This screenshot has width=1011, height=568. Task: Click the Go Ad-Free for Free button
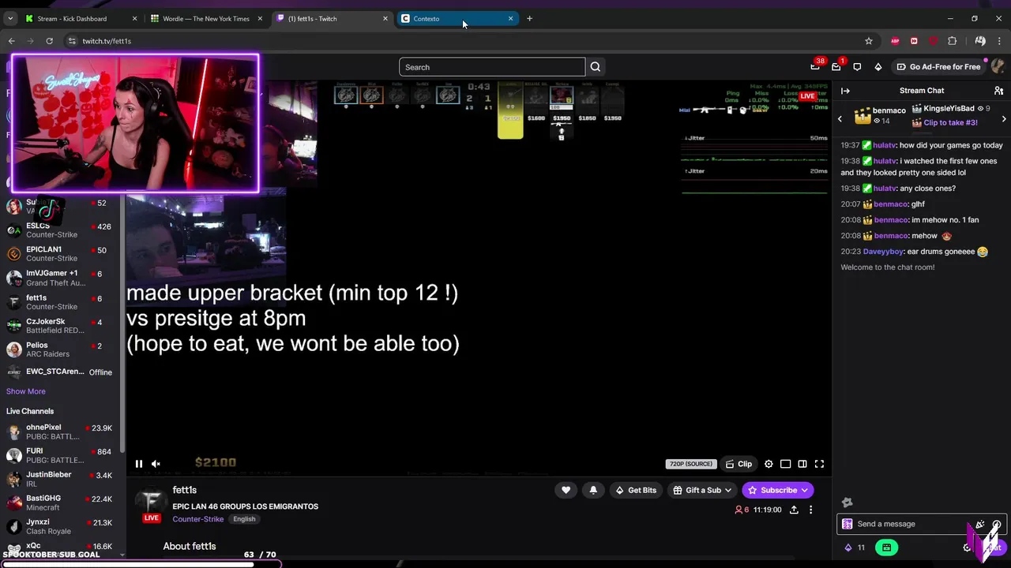click(938, 67)
